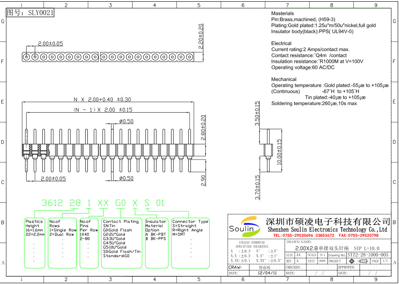Select the 'No.of Rows' box title
The height and width of the screenshot is (284, 399).
(x=55, y=224)
